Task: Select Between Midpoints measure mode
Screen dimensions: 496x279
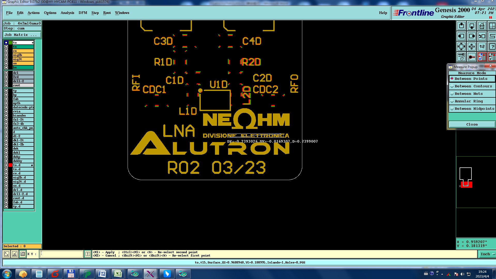Action: [472, 109]
